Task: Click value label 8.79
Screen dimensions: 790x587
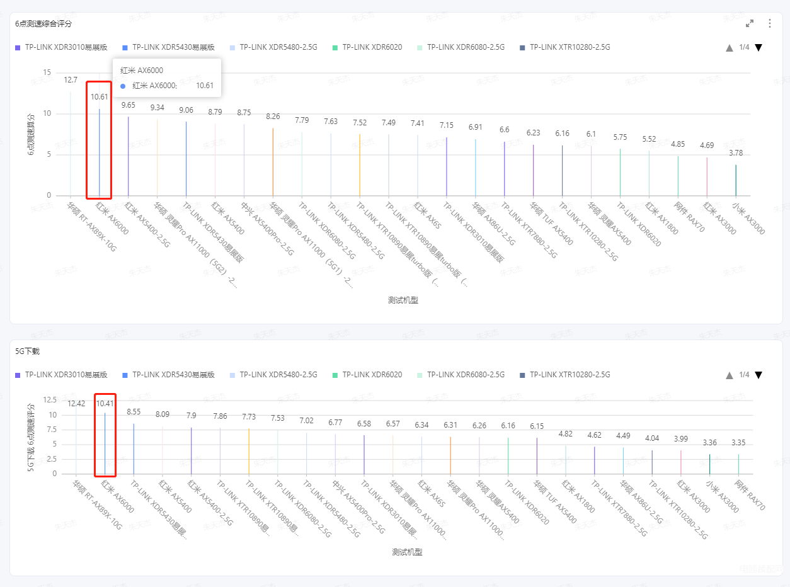Action: (x=215, y=112)
